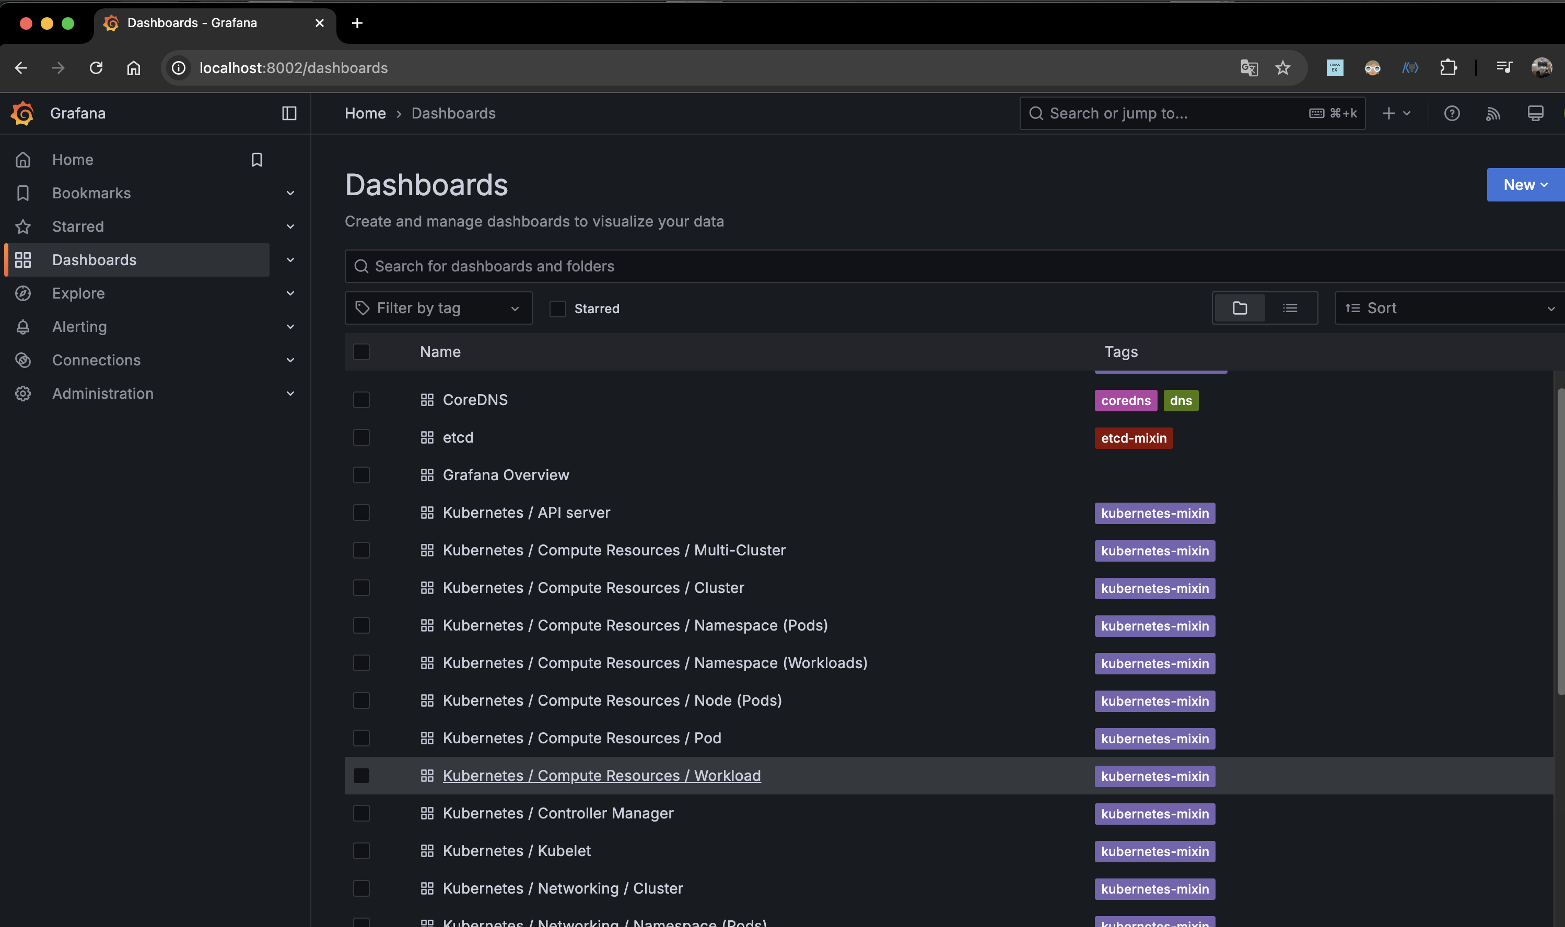The width and height of the screenshot is (1565, 927).
Task: Expand Bookmarks section chevron
Action: (x=290, y=193)
